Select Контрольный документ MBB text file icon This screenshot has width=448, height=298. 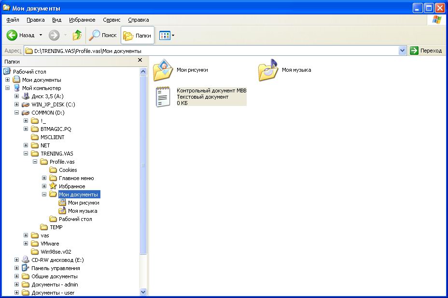[163, 97]
